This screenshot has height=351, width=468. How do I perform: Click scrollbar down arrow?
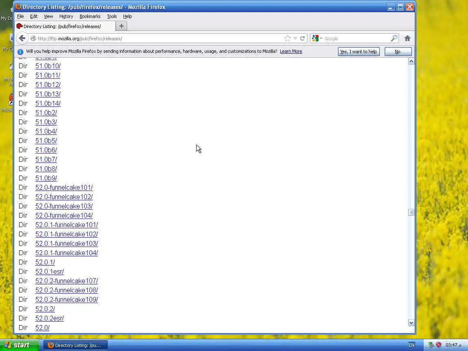coord(411,323)
